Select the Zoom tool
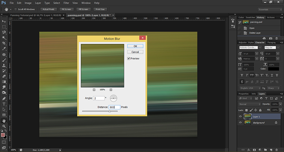284x152 pixels. 4,127
